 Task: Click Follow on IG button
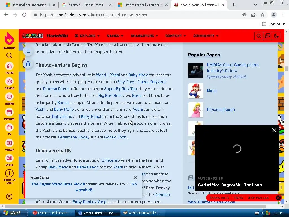click(219, 198)
